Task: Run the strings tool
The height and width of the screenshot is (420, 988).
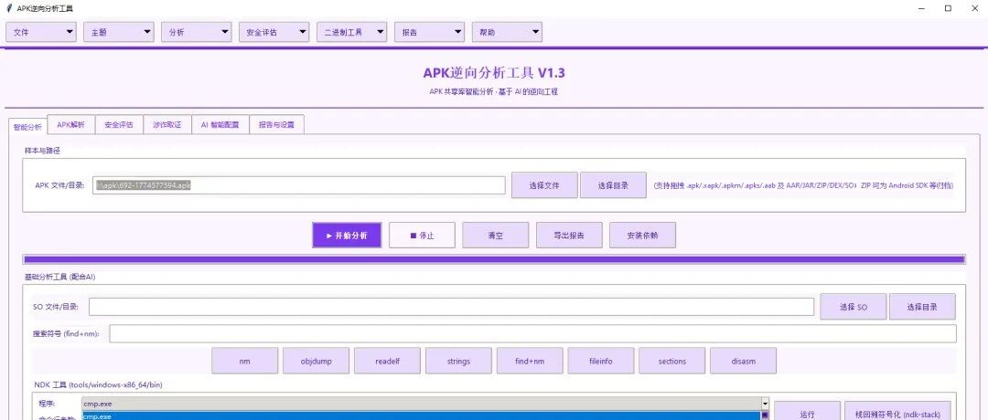Action: click(458, 361)
